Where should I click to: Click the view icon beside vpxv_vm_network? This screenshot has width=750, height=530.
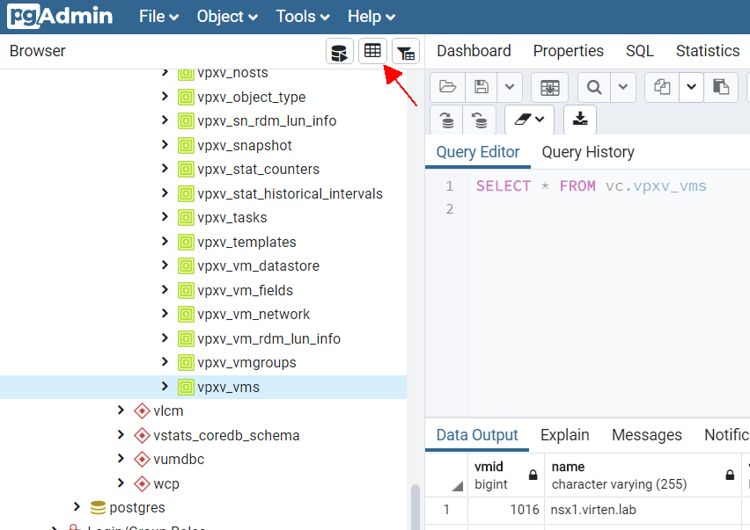(x=186, y=314)
